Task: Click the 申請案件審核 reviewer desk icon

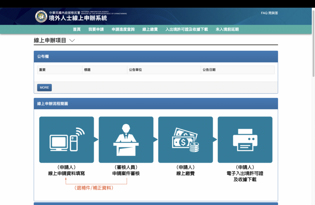Action: point(126,139)
